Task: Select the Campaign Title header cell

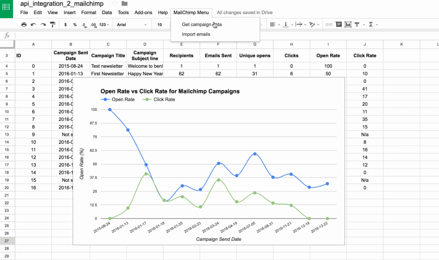Action: click(x=108, y=56)
